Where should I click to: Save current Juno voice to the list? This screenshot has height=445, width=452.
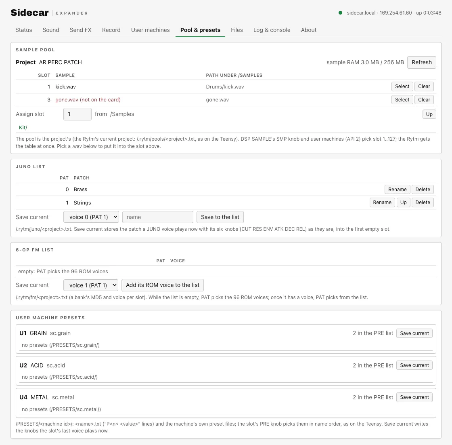pos(220,217)
